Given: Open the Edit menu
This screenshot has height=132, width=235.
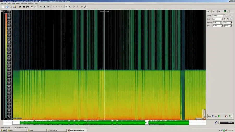Looking at the screenshot, I should click(x=5, y=3).
